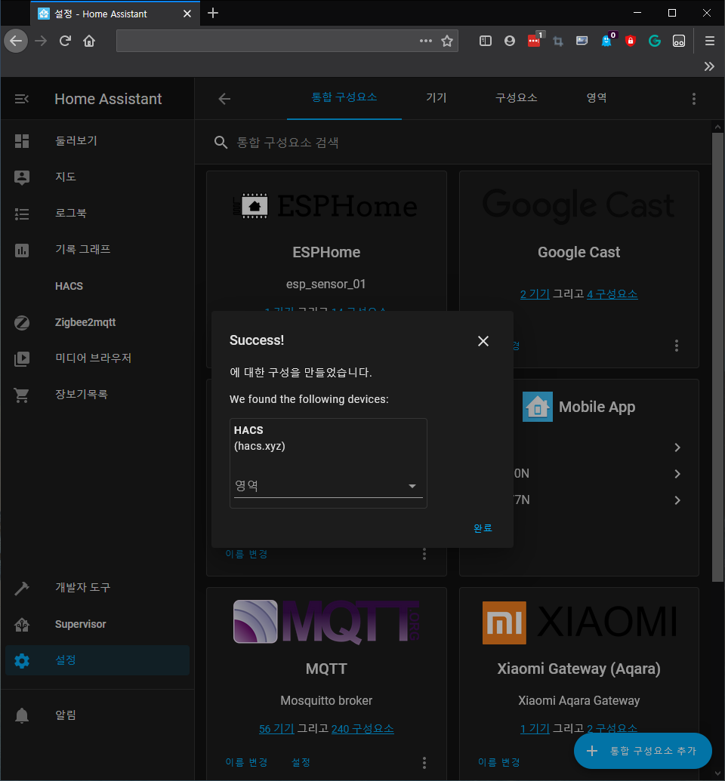This screenshot has height=781, width=725.
Task: Open Grammarly extension icon
Action: tap(655, 41)
